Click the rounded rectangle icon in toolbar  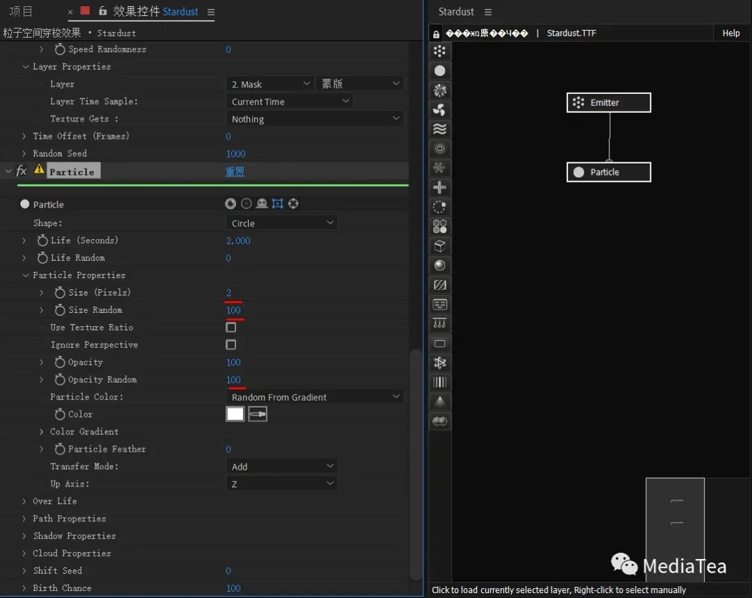click(x=439, y=344)
